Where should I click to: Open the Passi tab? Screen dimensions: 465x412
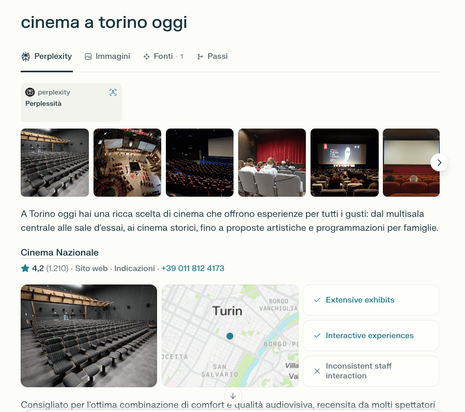coord(217,56)
